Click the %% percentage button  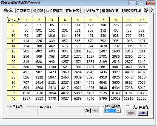tap(95, 111)
